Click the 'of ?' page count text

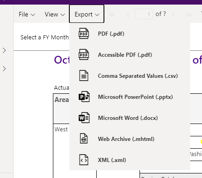click(x=161, y=14)
